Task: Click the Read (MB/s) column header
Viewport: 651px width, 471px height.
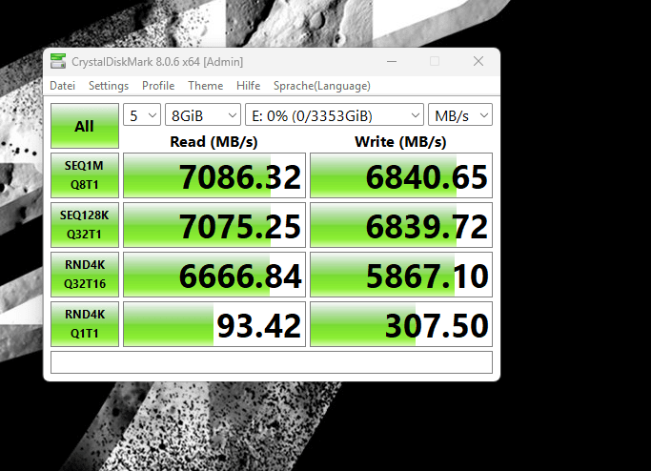Action: [x=214, y=142]
